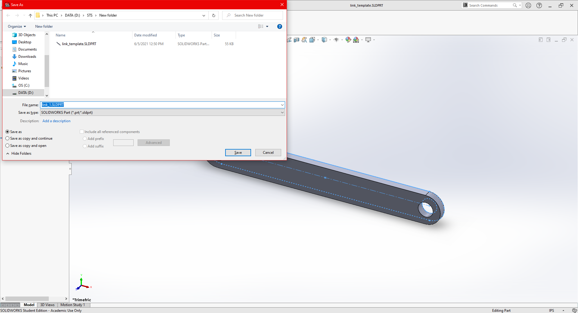Click the View Settings monitor icon
The image size is (578, 313).
point(368,40)
